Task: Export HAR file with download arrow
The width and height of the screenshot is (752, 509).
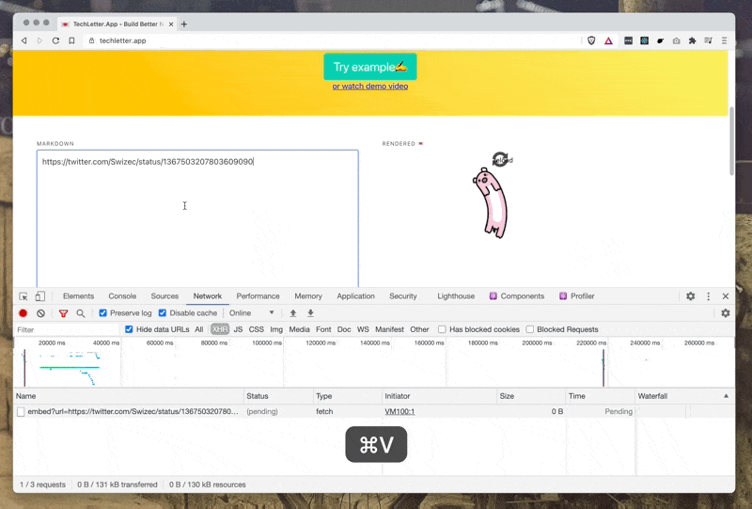Action: (x=311, y=313)
